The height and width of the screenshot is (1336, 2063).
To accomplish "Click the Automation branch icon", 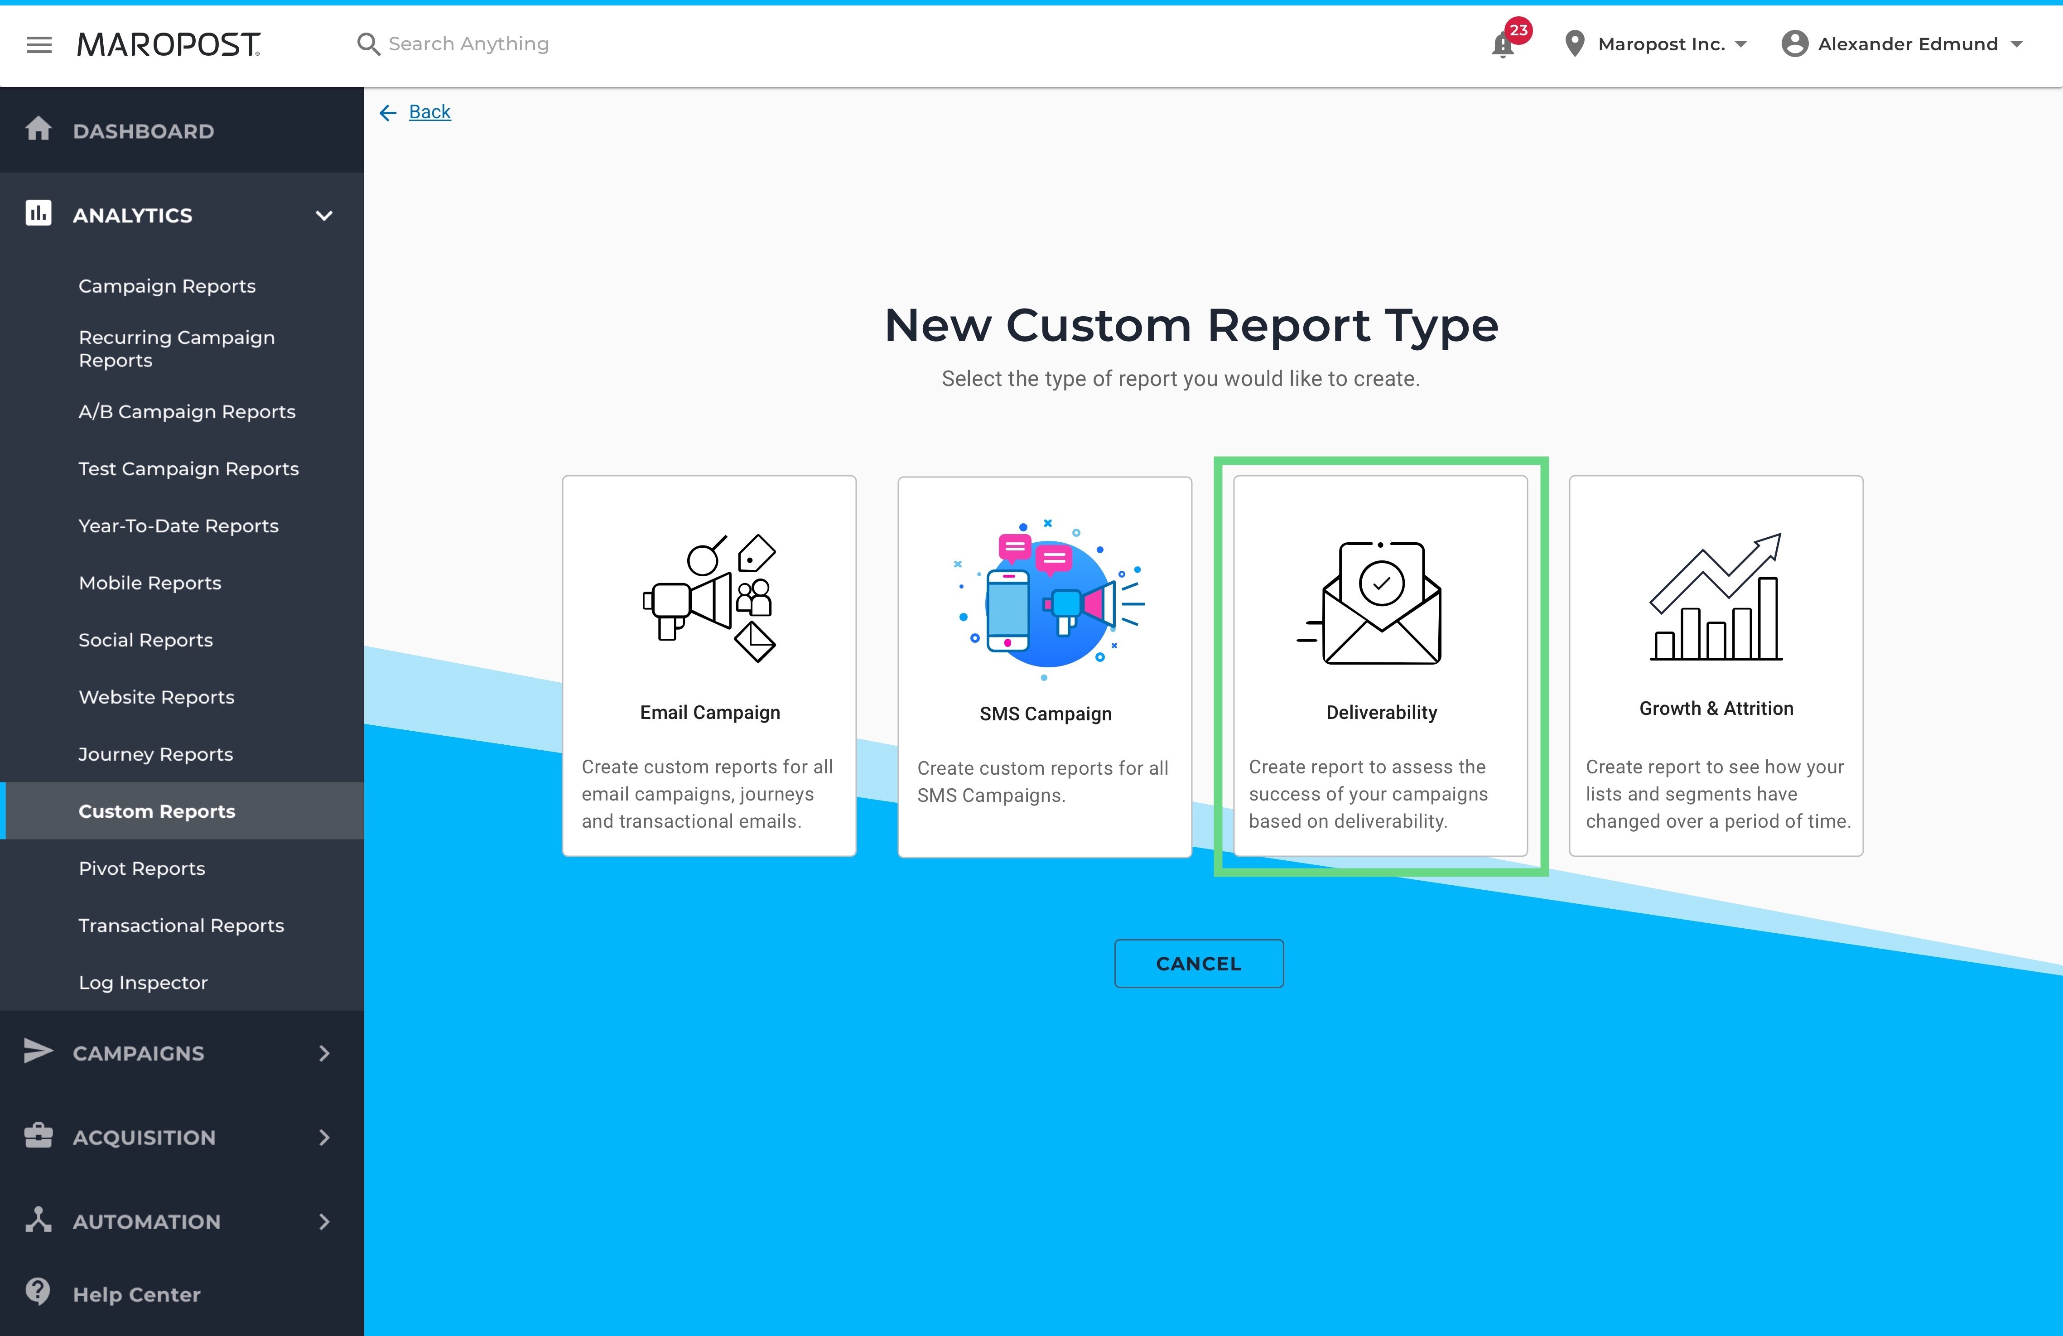I will [38, 1219].
